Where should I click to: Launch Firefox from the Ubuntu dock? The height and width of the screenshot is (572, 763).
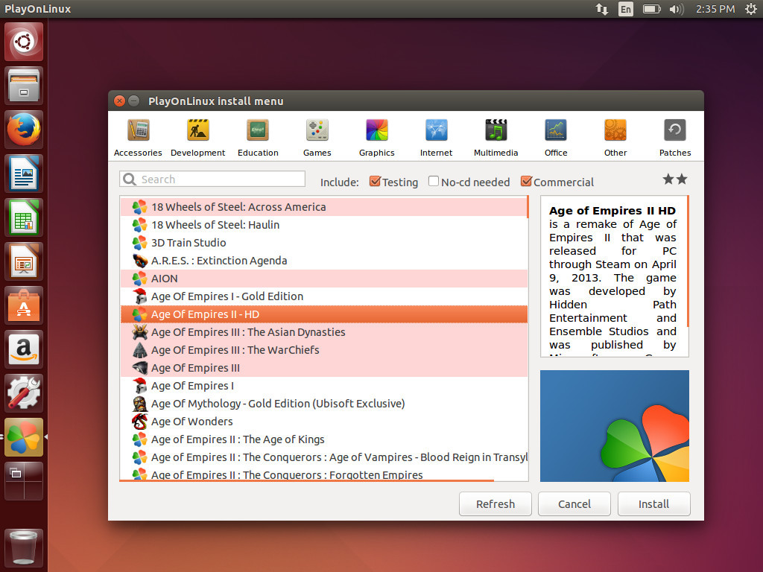tap(25, 130)
